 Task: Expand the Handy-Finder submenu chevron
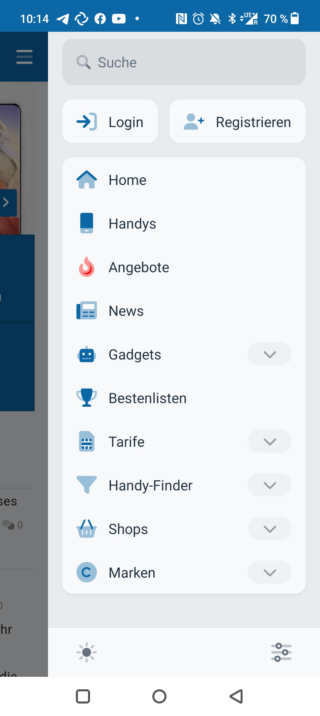(270, 485)
